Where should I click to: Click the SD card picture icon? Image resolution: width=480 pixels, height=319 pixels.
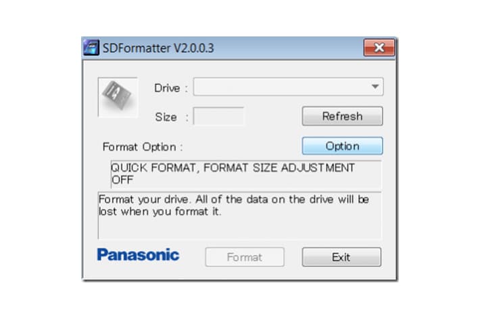118,97
